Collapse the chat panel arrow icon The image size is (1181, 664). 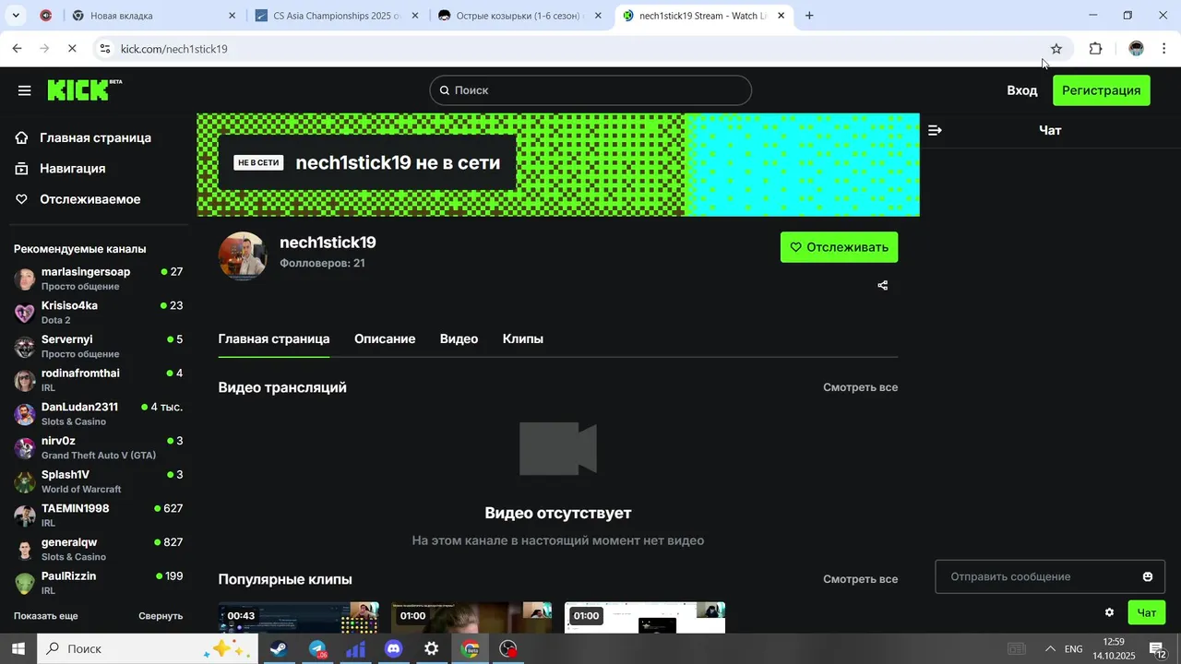pyautogui.click(x=935, y=130)
